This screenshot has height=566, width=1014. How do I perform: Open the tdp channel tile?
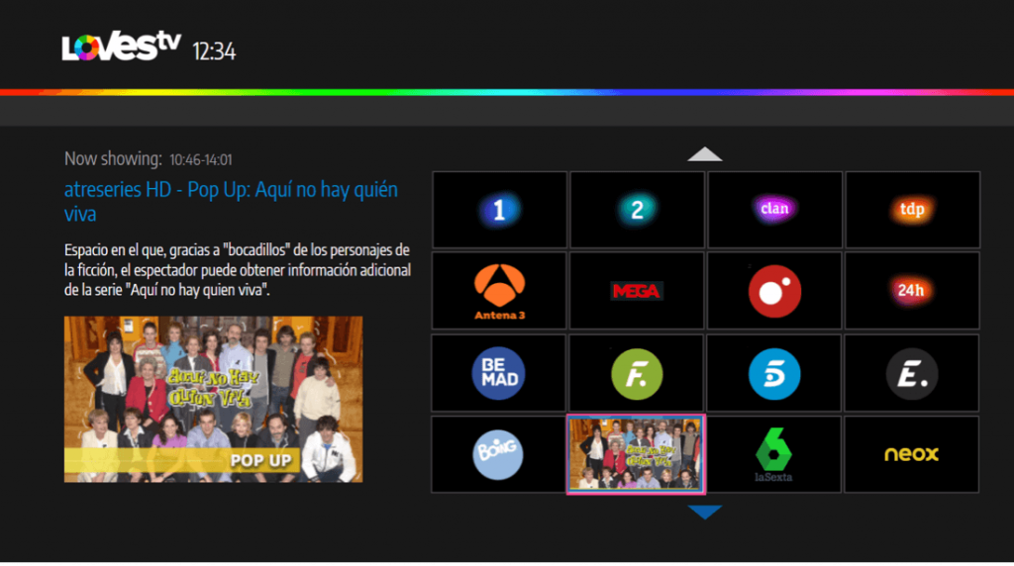[x=912, y=210]
